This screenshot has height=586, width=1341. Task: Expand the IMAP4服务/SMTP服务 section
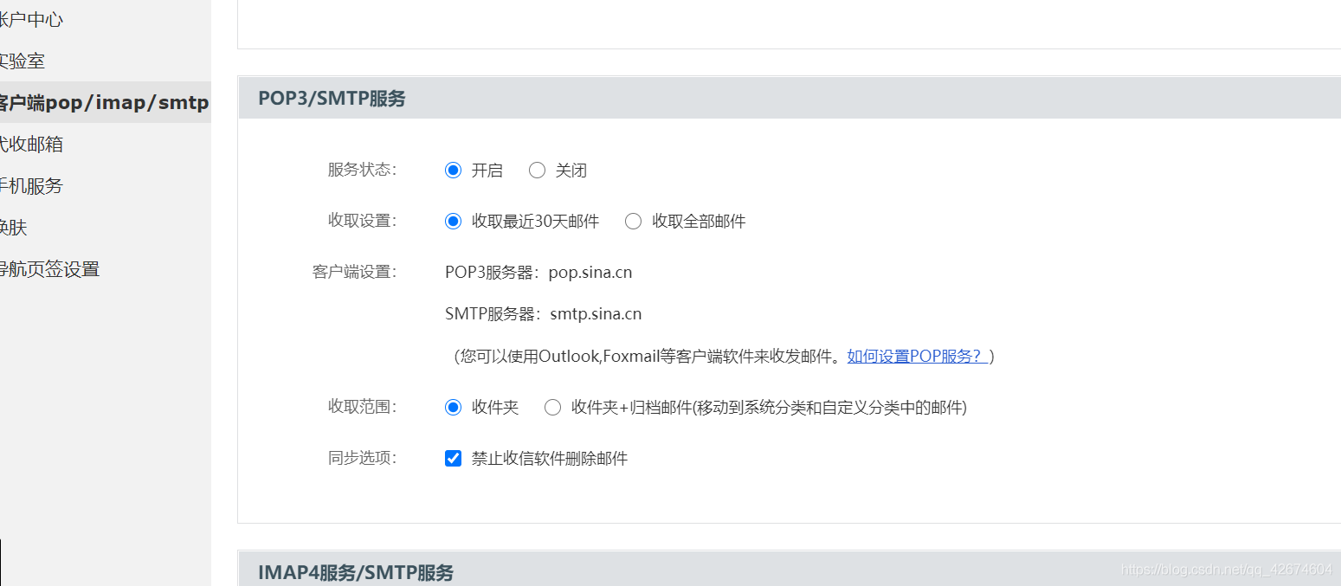[355, 573]
